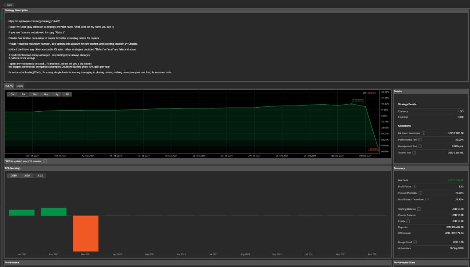The width and height of the screenshot is (470, 267).
Task: Switch to the ROI (%) tab
Action: point(9,86)
